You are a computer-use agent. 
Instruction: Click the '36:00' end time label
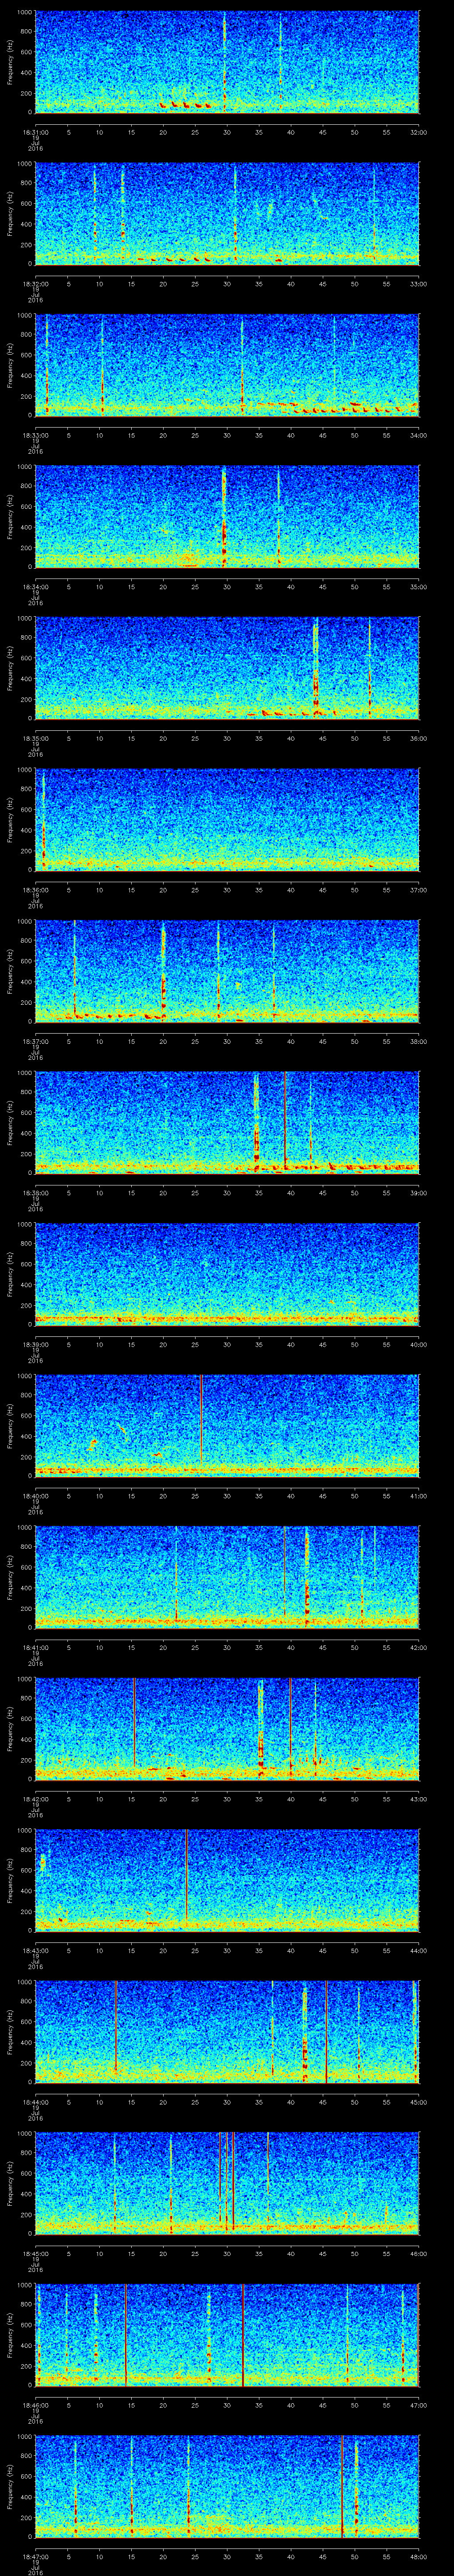(418, 738)
